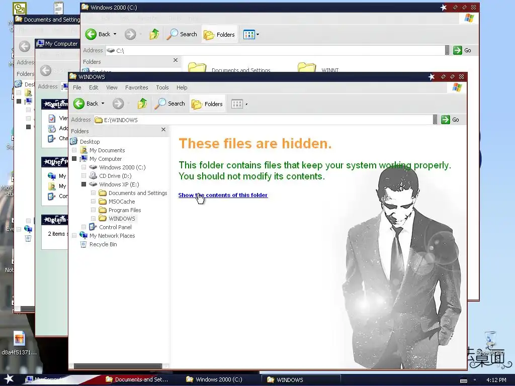
Task: Expand Control Panel tree node
Action: [84, 227]
